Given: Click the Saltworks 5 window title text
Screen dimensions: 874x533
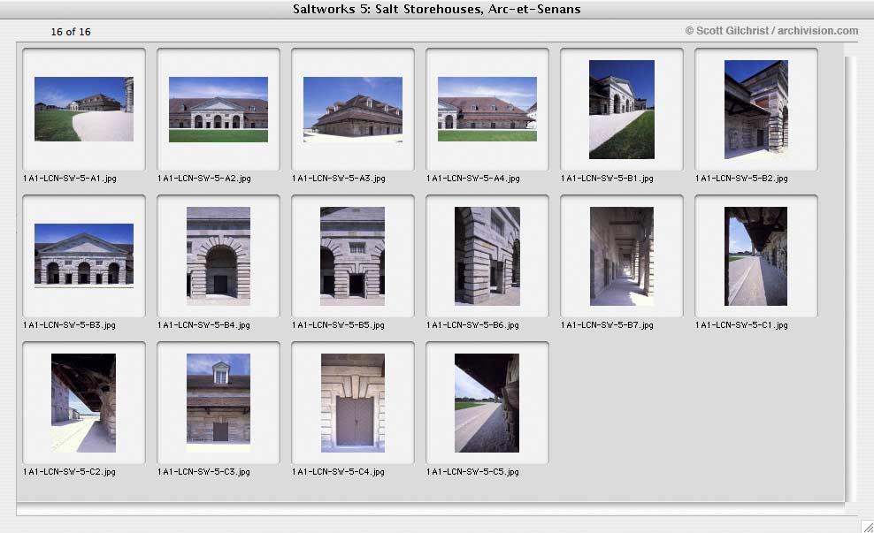Looking at the screenshot, I should (x=436, y=9).
